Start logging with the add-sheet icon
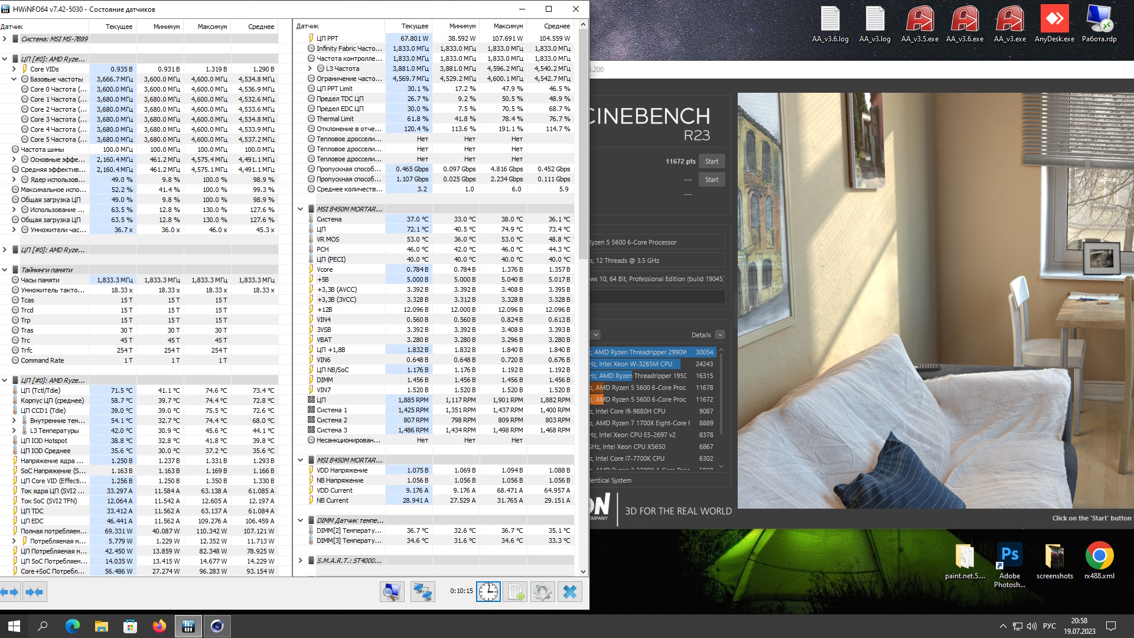Viewport: 1134px width, 638px height. pos(516,592)
